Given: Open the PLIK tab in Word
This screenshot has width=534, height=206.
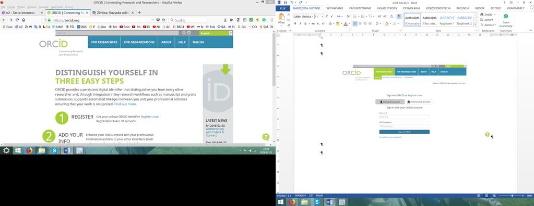Looking at the screenshot, I should (x=283, y=8).
